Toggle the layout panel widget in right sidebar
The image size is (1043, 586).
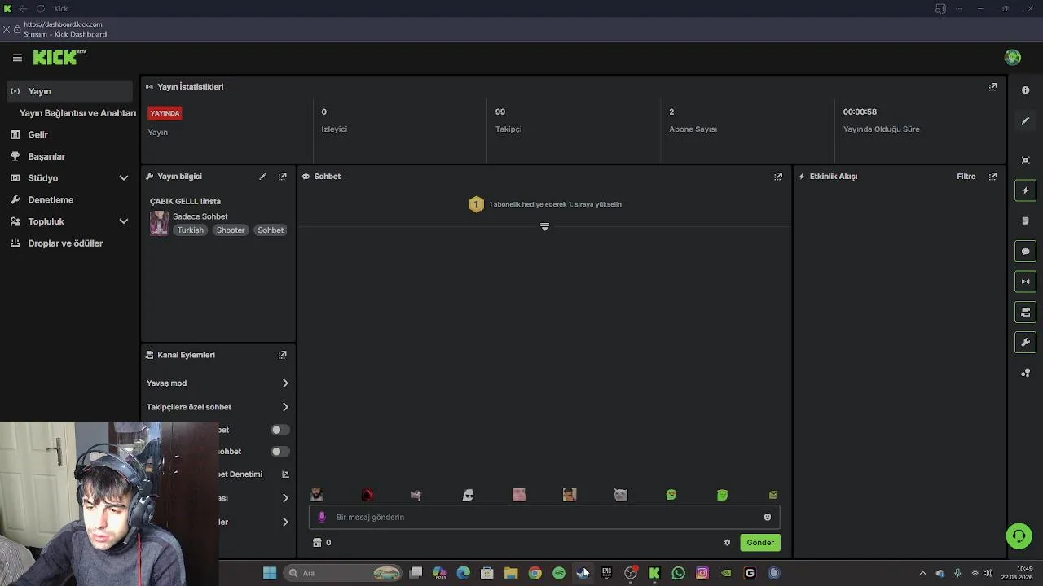(1026, 312)
